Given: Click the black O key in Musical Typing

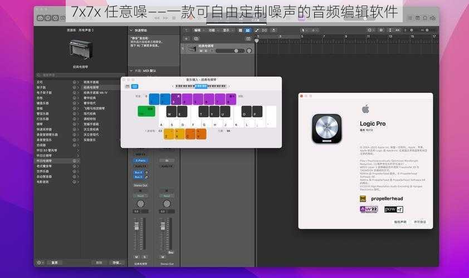Looking at the screenshot, I should pyautogui.click(x=246, y=111).
